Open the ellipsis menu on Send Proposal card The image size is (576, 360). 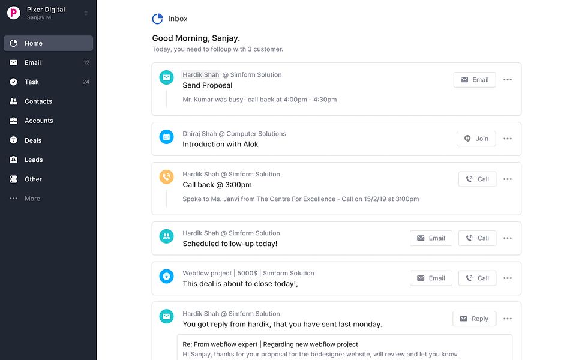click(508, 80)
